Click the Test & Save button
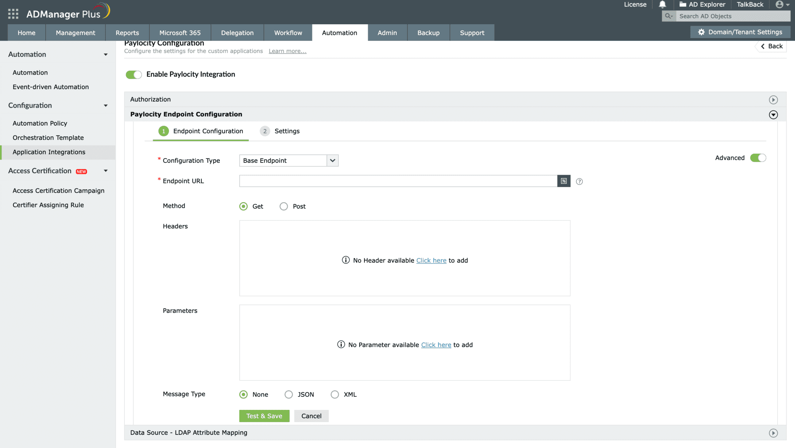 pyautogui.click(x=264, y=416)
